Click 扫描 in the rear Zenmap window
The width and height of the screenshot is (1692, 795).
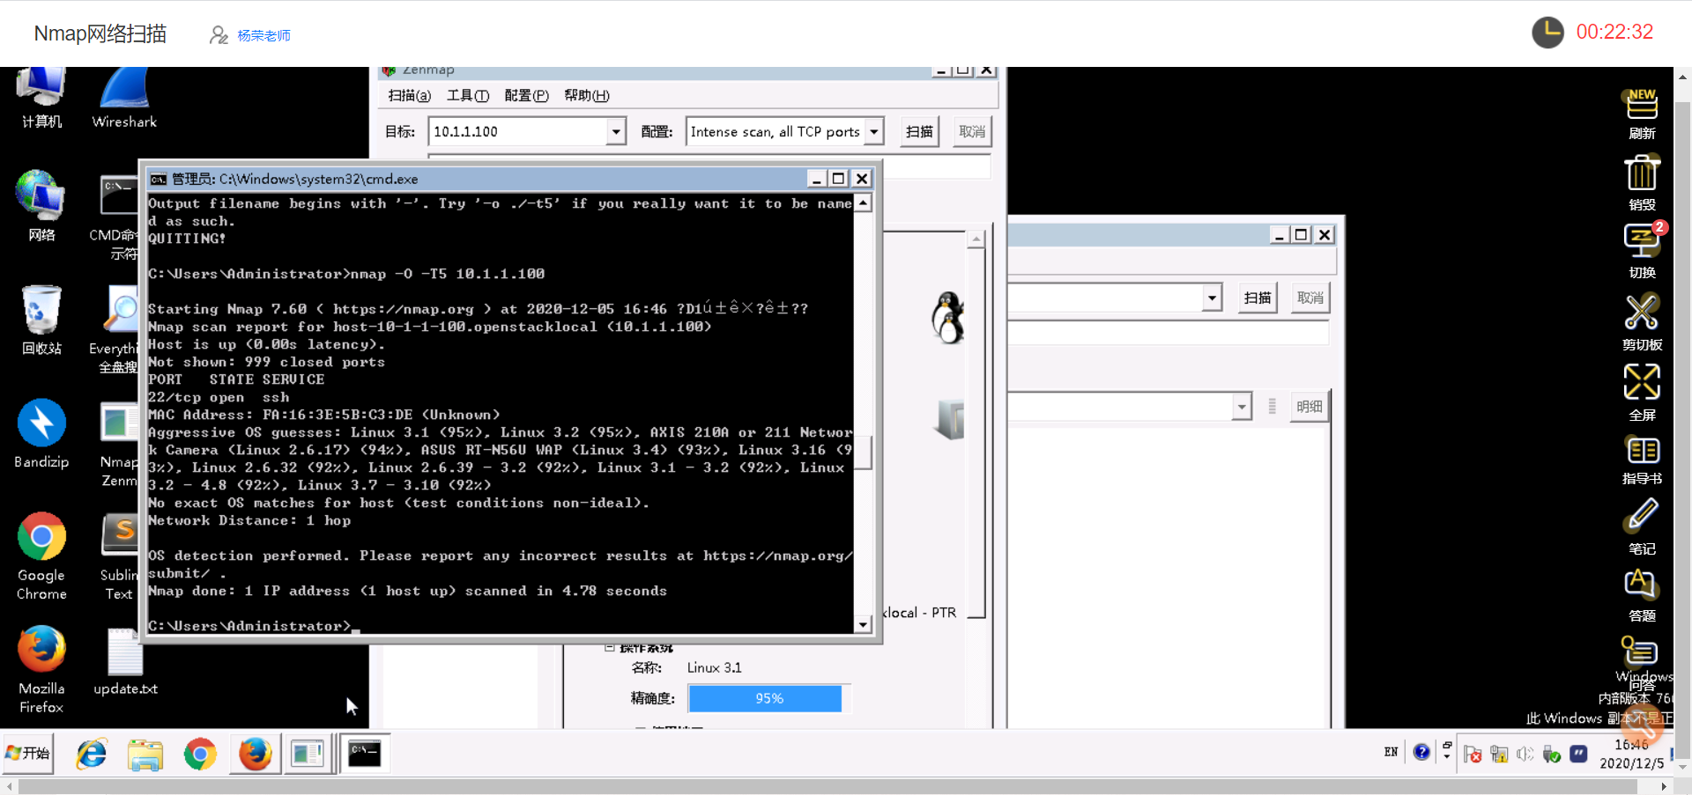click(1258, 298)
